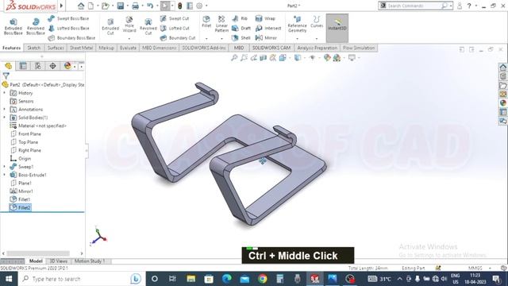The width and height of the screenshot is (508, 286).
Task: Choose the Swept Cut command
Action: tap(175, 18)
